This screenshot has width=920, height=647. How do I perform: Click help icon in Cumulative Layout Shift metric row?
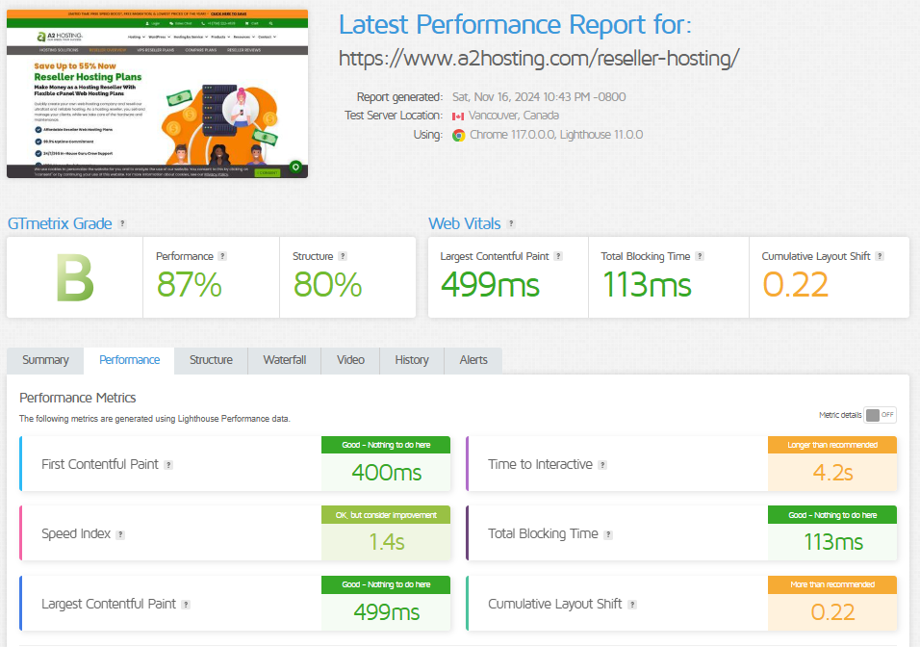coord(632,605)
